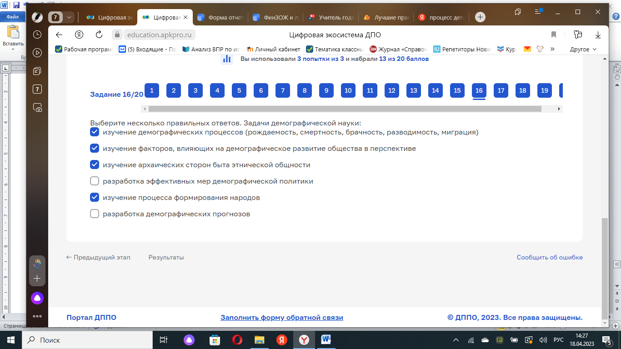The height and width of the screenshot is (349, 621).
Task: Check разработка эффективных мер демографической политики
Action: [x=95, y=181]
